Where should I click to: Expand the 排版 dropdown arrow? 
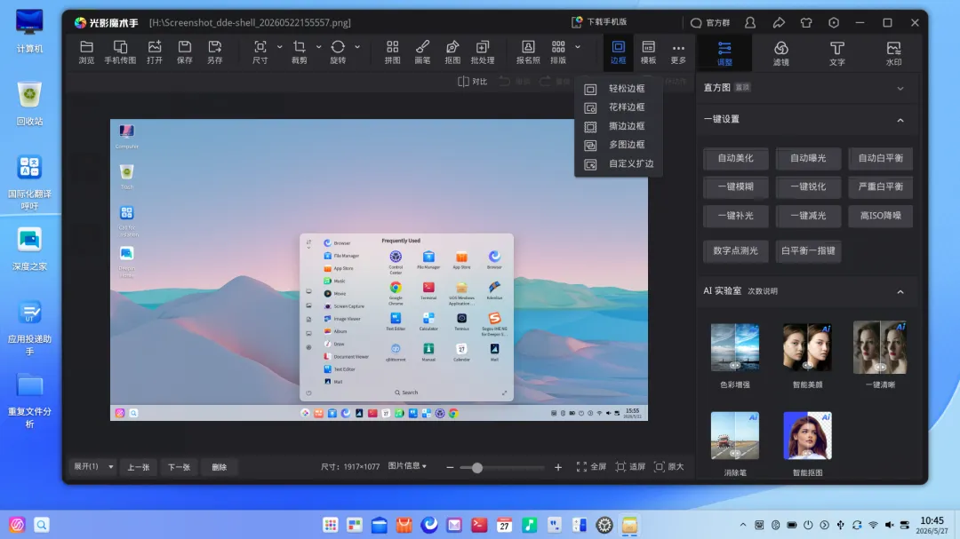click(x=578, y=46)
